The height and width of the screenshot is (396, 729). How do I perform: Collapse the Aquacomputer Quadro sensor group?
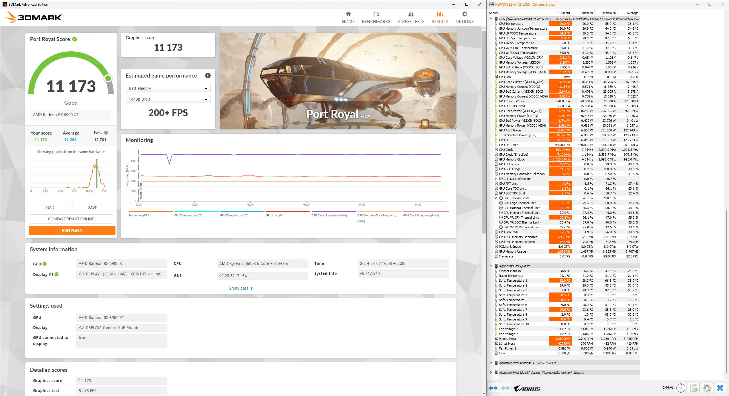(491, 266)
